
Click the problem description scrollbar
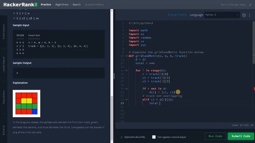point(112,118)
